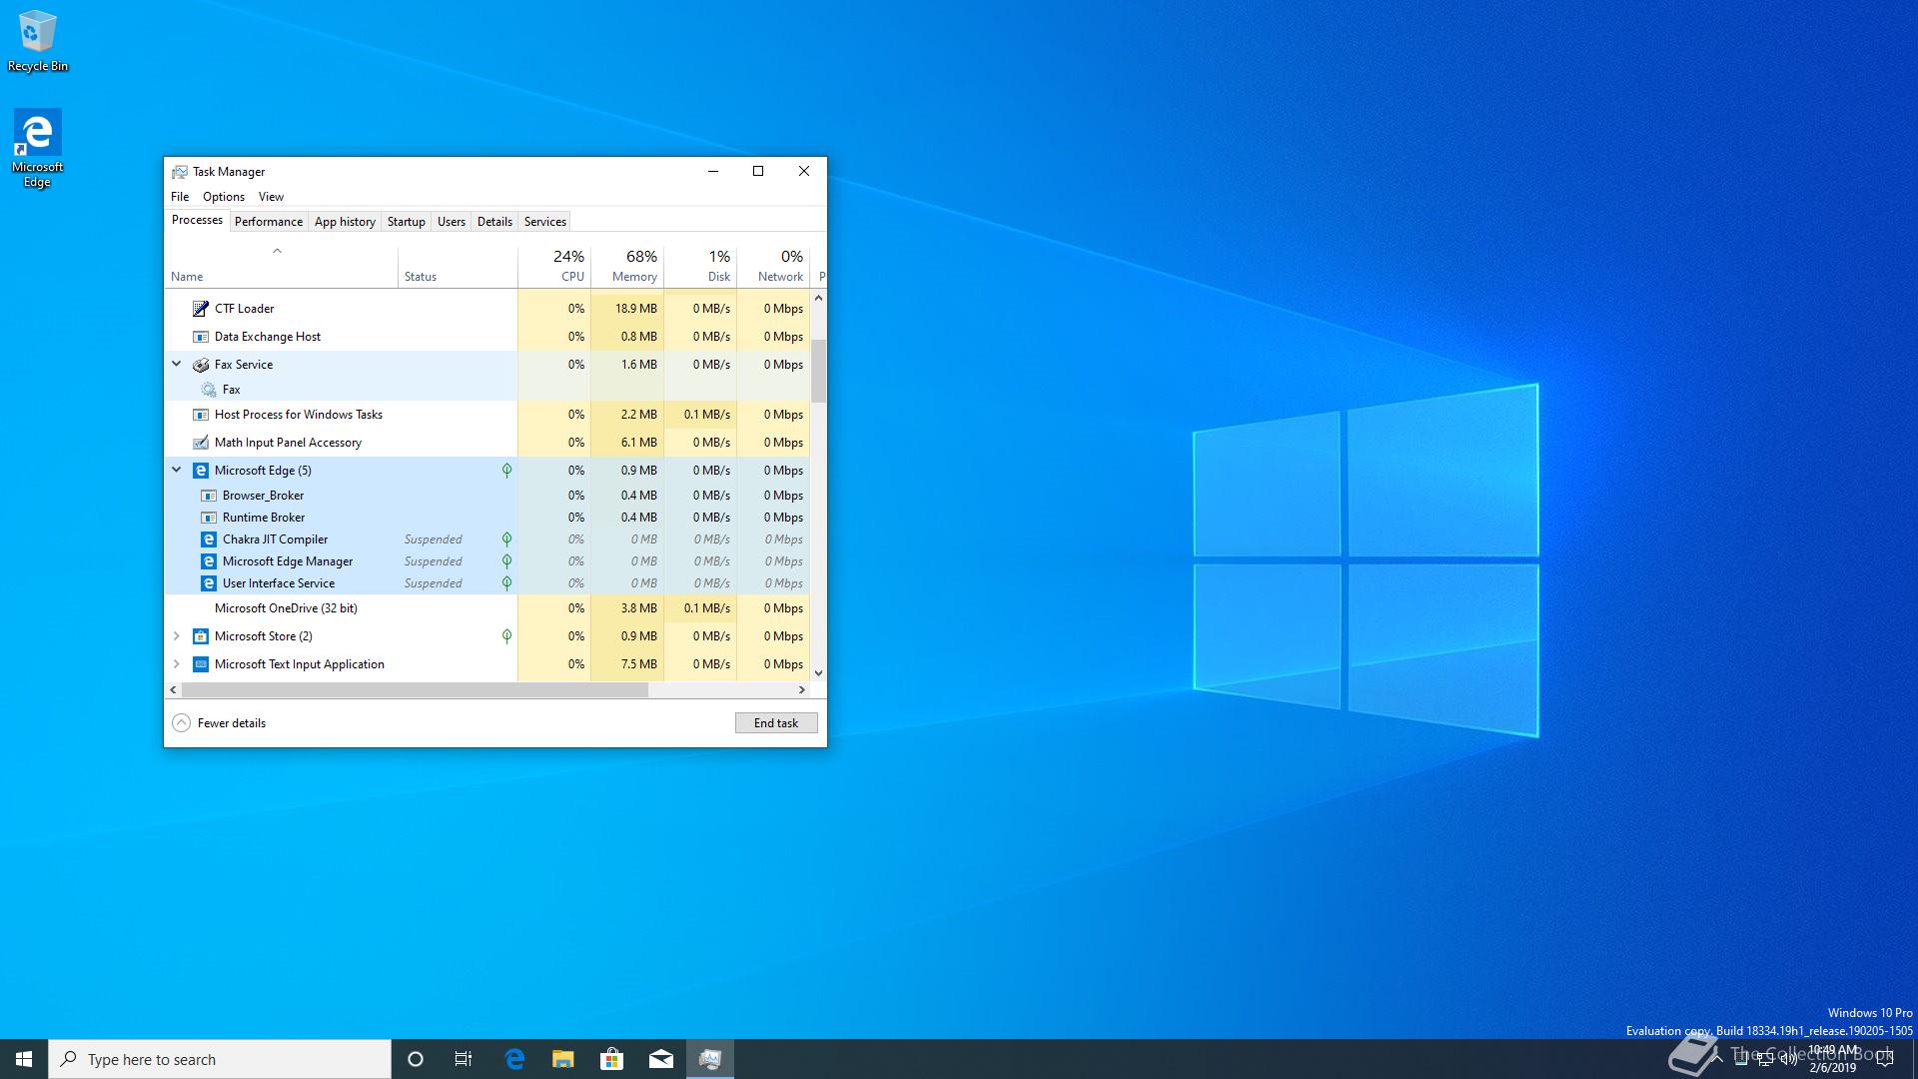The width and height of the screenshot is (1918, 1079).
Task: Sort by the Disk column header
Action: pyautogui.click(x=700, y=267)
